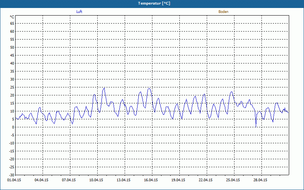Click the 01.04.15 date label
Image resolution: width=304 pixels, height=190 pixels.
tap(14, 180)
